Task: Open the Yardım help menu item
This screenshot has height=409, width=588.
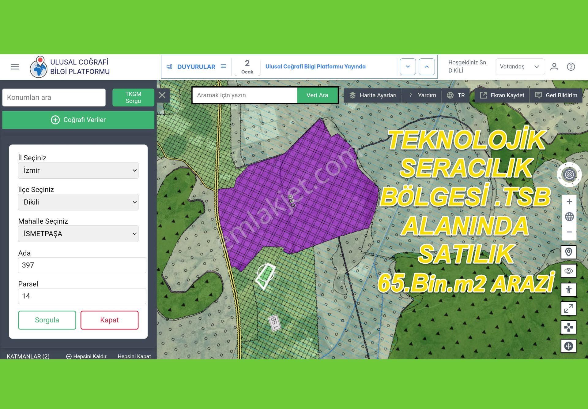Action: 423,95
